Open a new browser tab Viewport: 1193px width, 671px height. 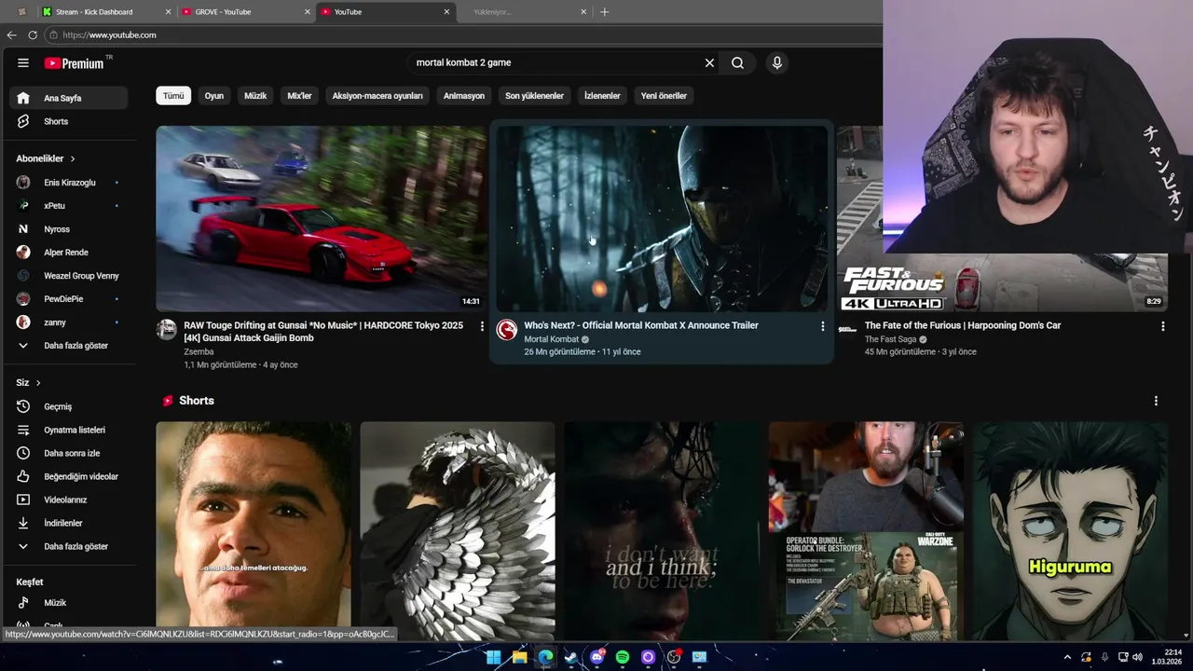tap(605, 12)
